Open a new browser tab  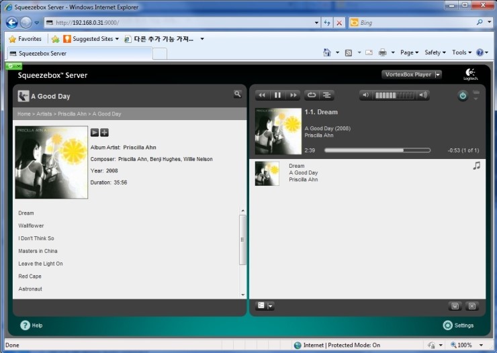click(160, 54)
